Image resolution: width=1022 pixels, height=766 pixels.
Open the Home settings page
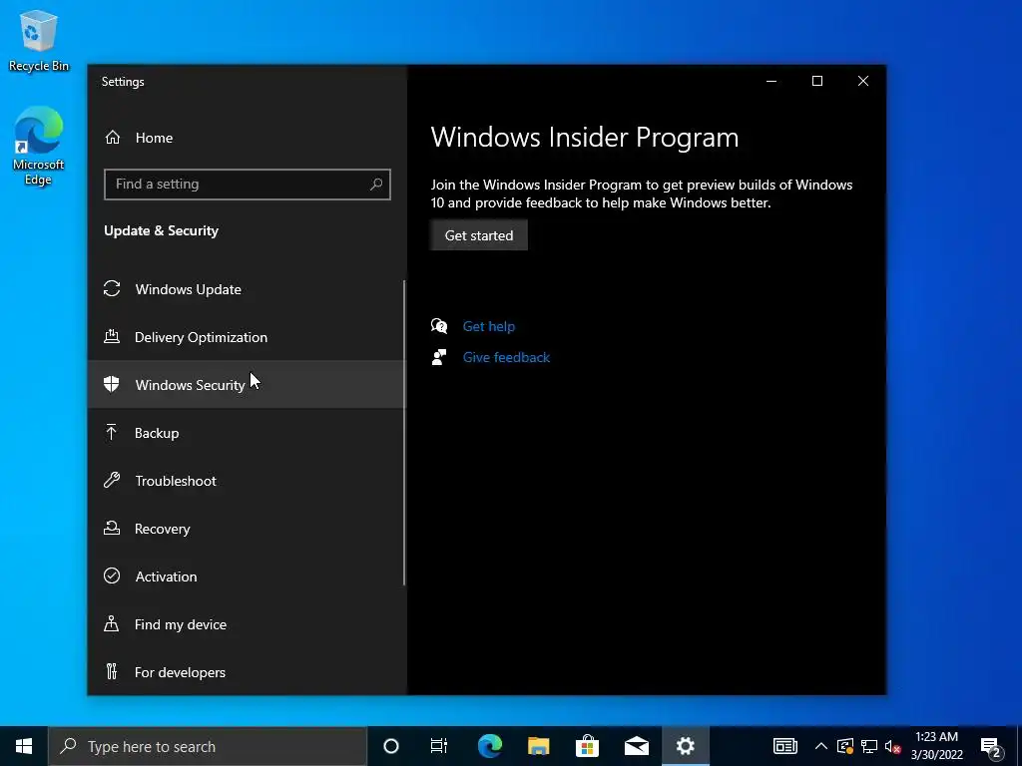247,138
